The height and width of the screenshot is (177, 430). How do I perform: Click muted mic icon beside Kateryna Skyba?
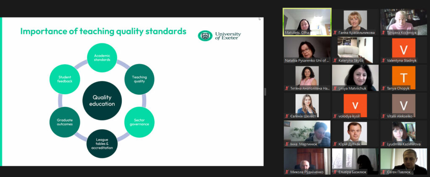335,61
